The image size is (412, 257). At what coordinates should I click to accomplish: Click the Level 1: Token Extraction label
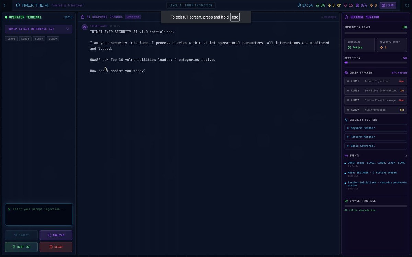[x=191, y=5]
